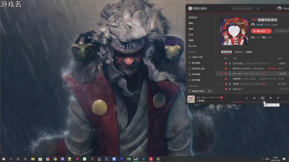The height and width of the screenshot is (162, 289).
Task: Switch to the 歌曲列表 tab
Action: pos(227,52)
